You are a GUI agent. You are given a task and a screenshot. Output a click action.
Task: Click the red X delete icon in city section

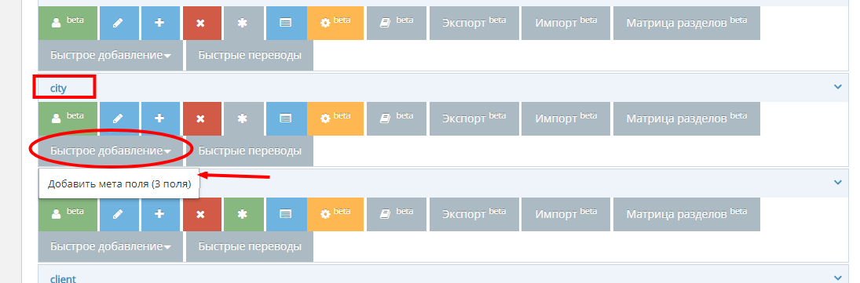tap(202, 119)
